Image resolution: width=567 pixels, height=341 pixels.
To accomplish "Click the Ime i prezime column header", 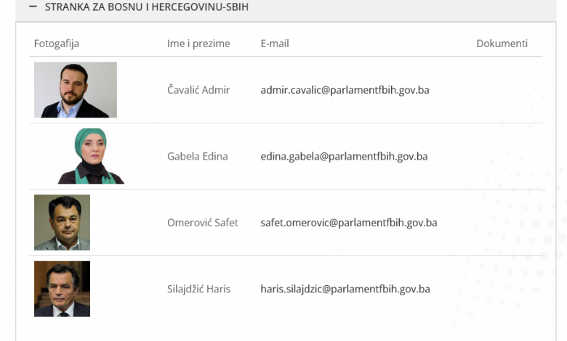I will click(198, 44).
